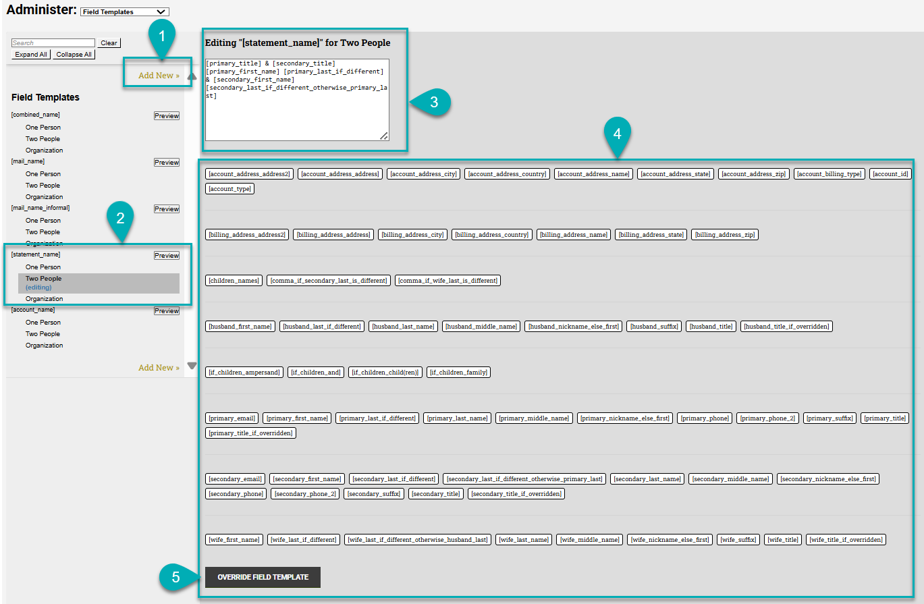The image size is (924, 604).
Task: Click the small collapse arrow near bottom Add New
Action: coord(192,365)
